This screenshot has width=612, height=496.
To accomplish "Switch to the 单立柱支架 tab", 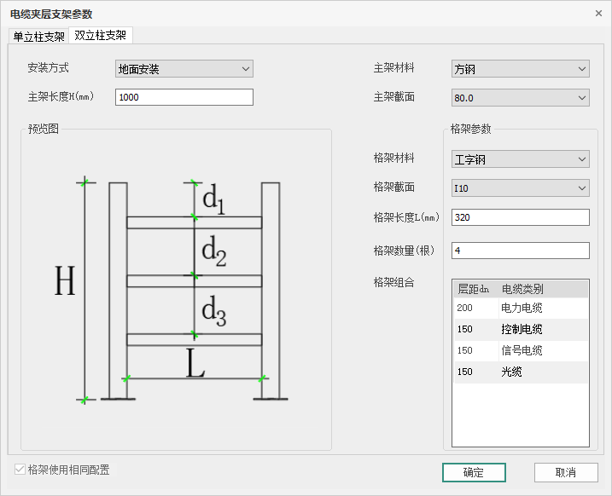I will [x=38, y=37].
